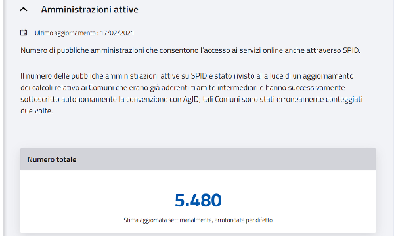The image size is (394, 236).
Task: Click the first paragraph about accesso tramite SPID
Action: (190, 50)
